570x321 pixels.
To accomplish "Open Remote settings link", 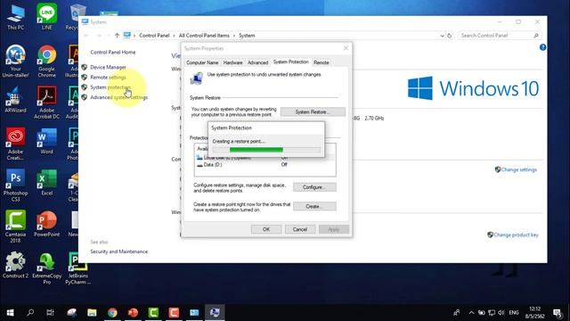I will 108,78.
